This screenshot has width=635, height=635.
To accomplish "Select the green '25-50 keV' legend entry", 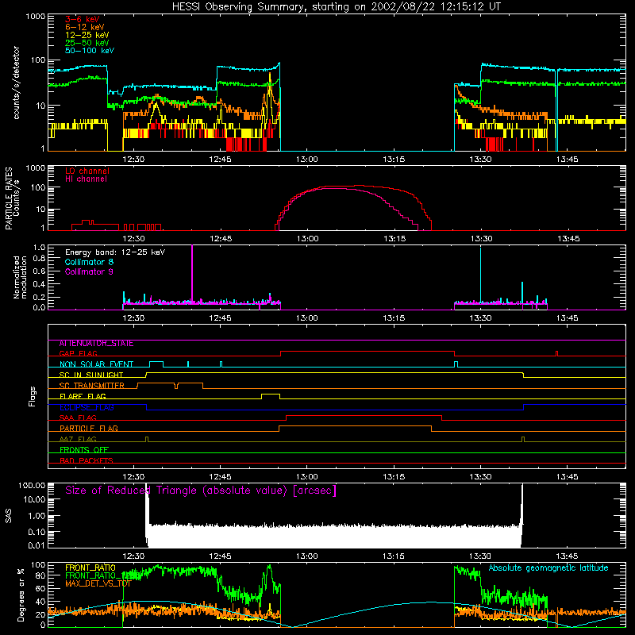I will (87, 43).
